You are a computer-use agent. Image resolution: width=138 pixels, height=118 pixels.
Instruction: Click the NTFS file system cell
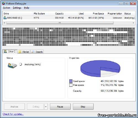pos(36,18)
